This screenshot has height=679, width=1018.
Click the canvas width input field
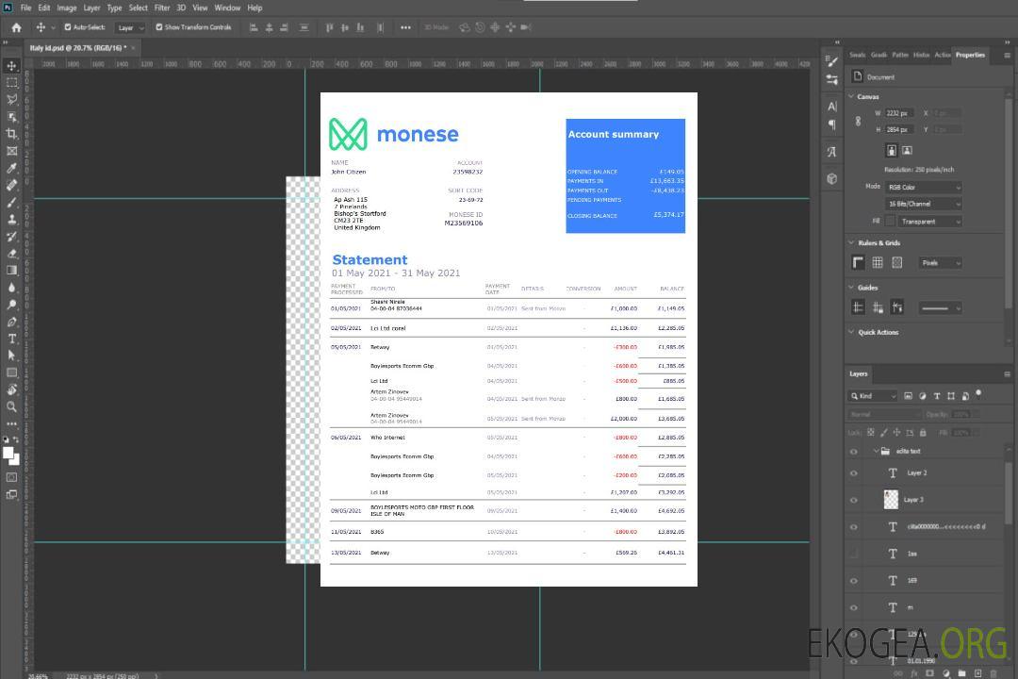899,113
